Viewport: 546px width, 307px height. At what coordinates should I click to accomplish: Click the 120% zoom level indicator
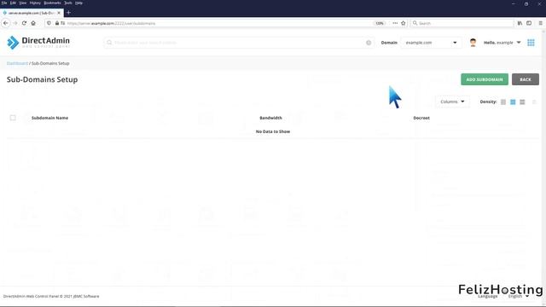[x=379, y=23]
